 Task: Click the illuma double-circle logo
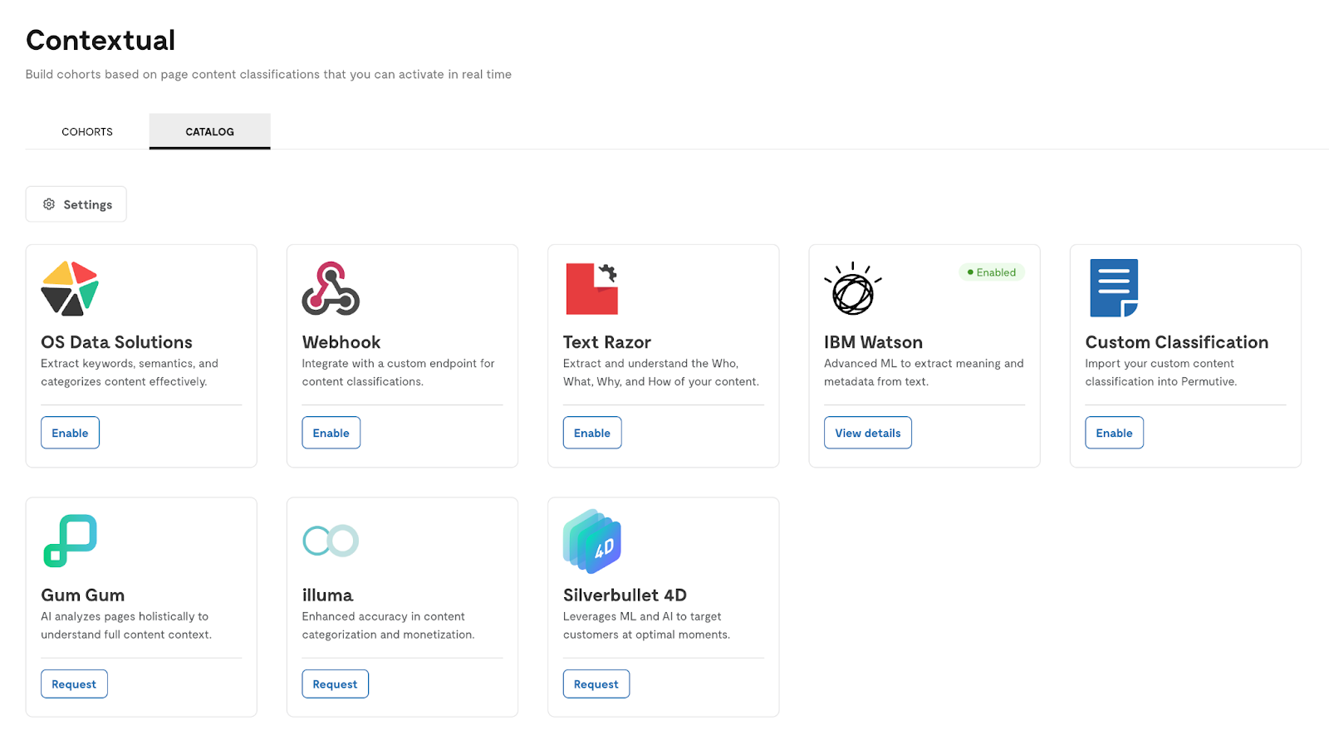[x=331, y=541]
